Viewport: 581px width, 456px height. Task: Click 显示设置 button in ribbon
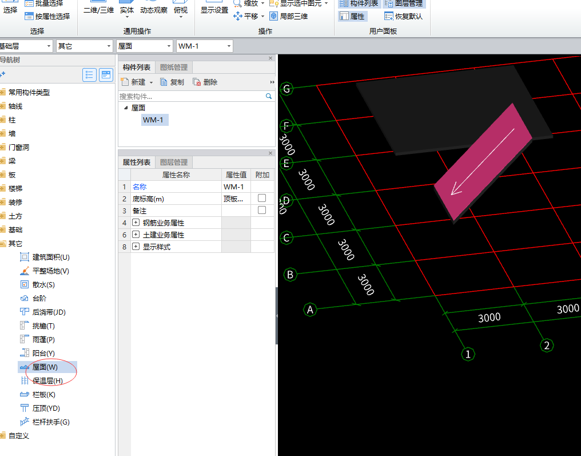pos(214,10)
